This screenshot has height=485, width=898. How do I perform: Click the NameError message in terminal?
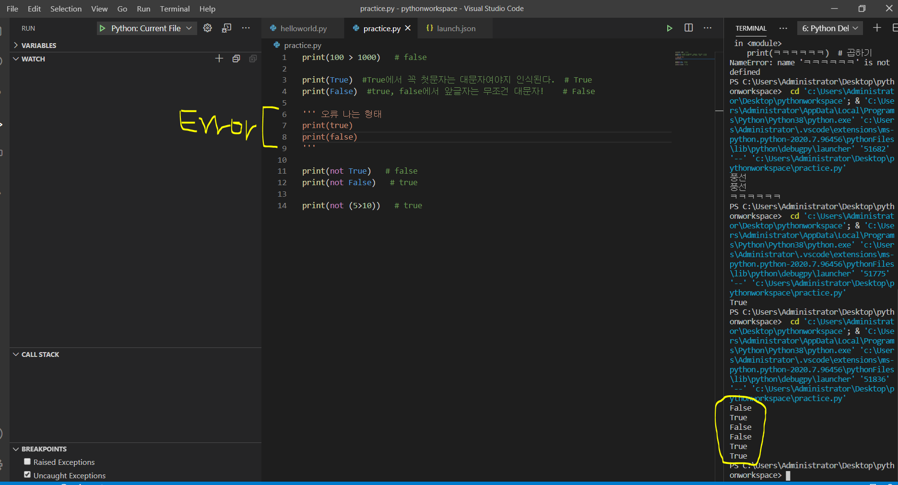click(810, 67)
